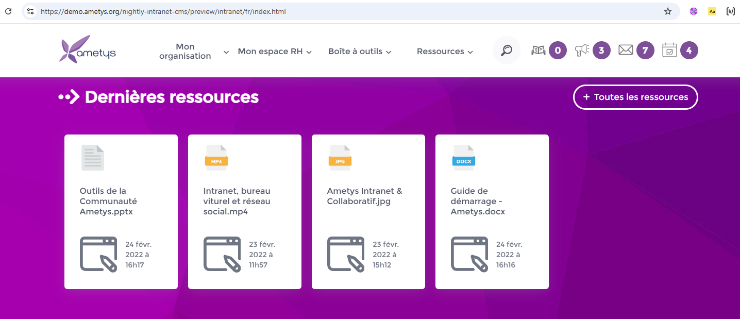Open the Ressources menu

click(x=445, y=52)
